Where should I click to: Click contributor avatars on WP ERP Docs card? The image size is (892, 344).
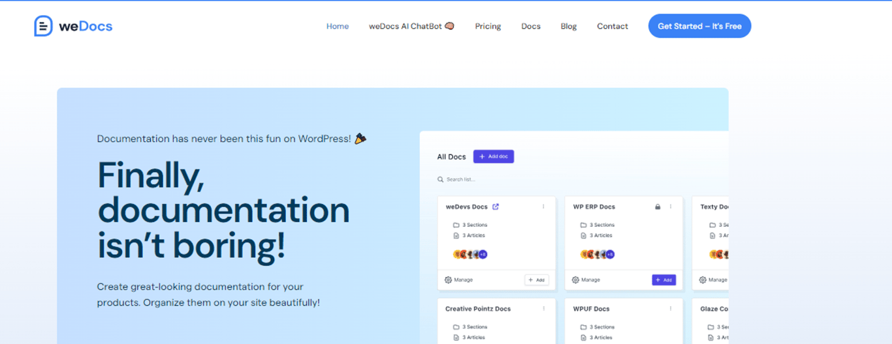coord(597,254)
